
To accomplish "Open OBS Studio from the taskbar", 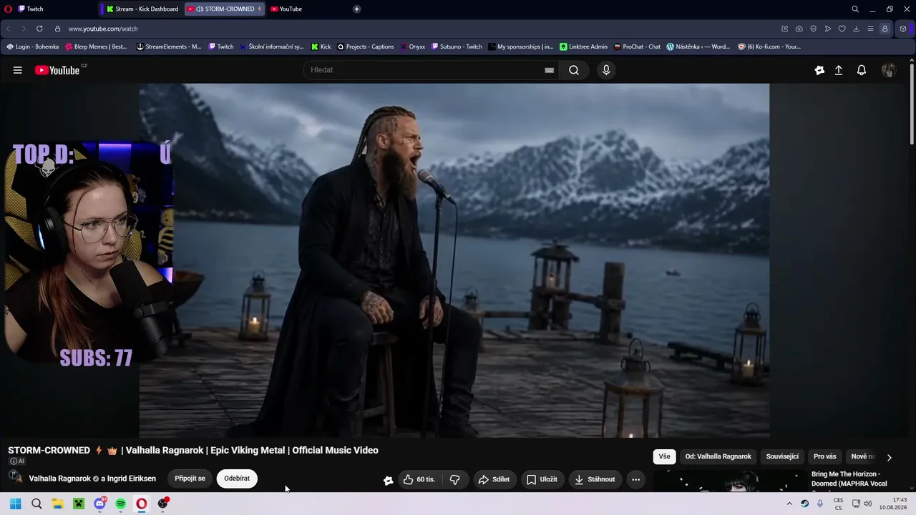I will point(162,504).
